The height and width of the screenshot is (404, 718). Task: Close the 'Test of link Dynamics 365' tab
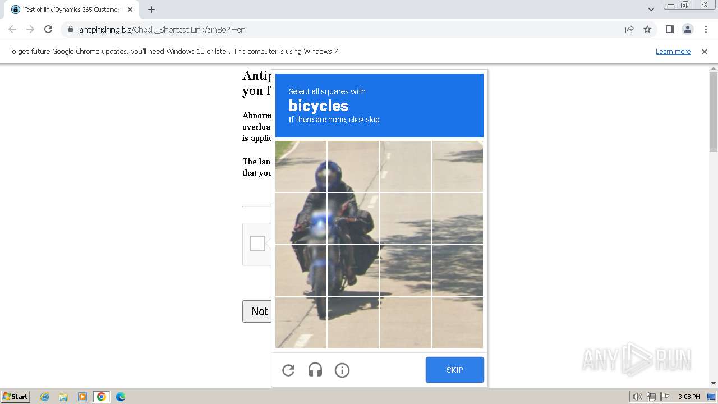(x=130, y=10)
